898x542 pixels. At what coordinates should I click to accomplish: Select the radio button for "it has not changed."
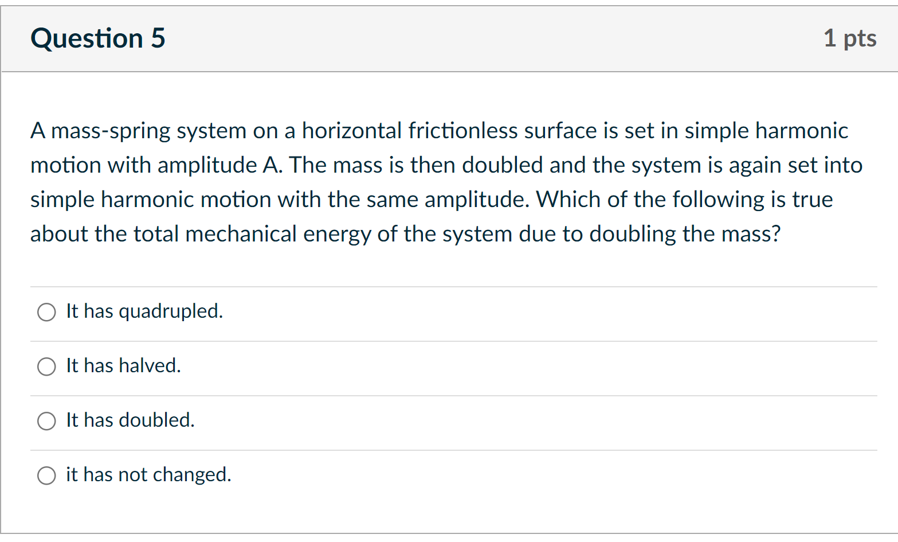[x=46, y=475]
